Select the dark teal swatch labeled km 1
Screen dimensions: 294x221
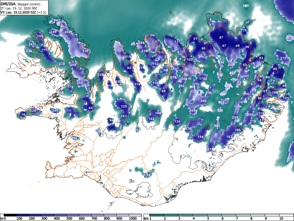157,215
